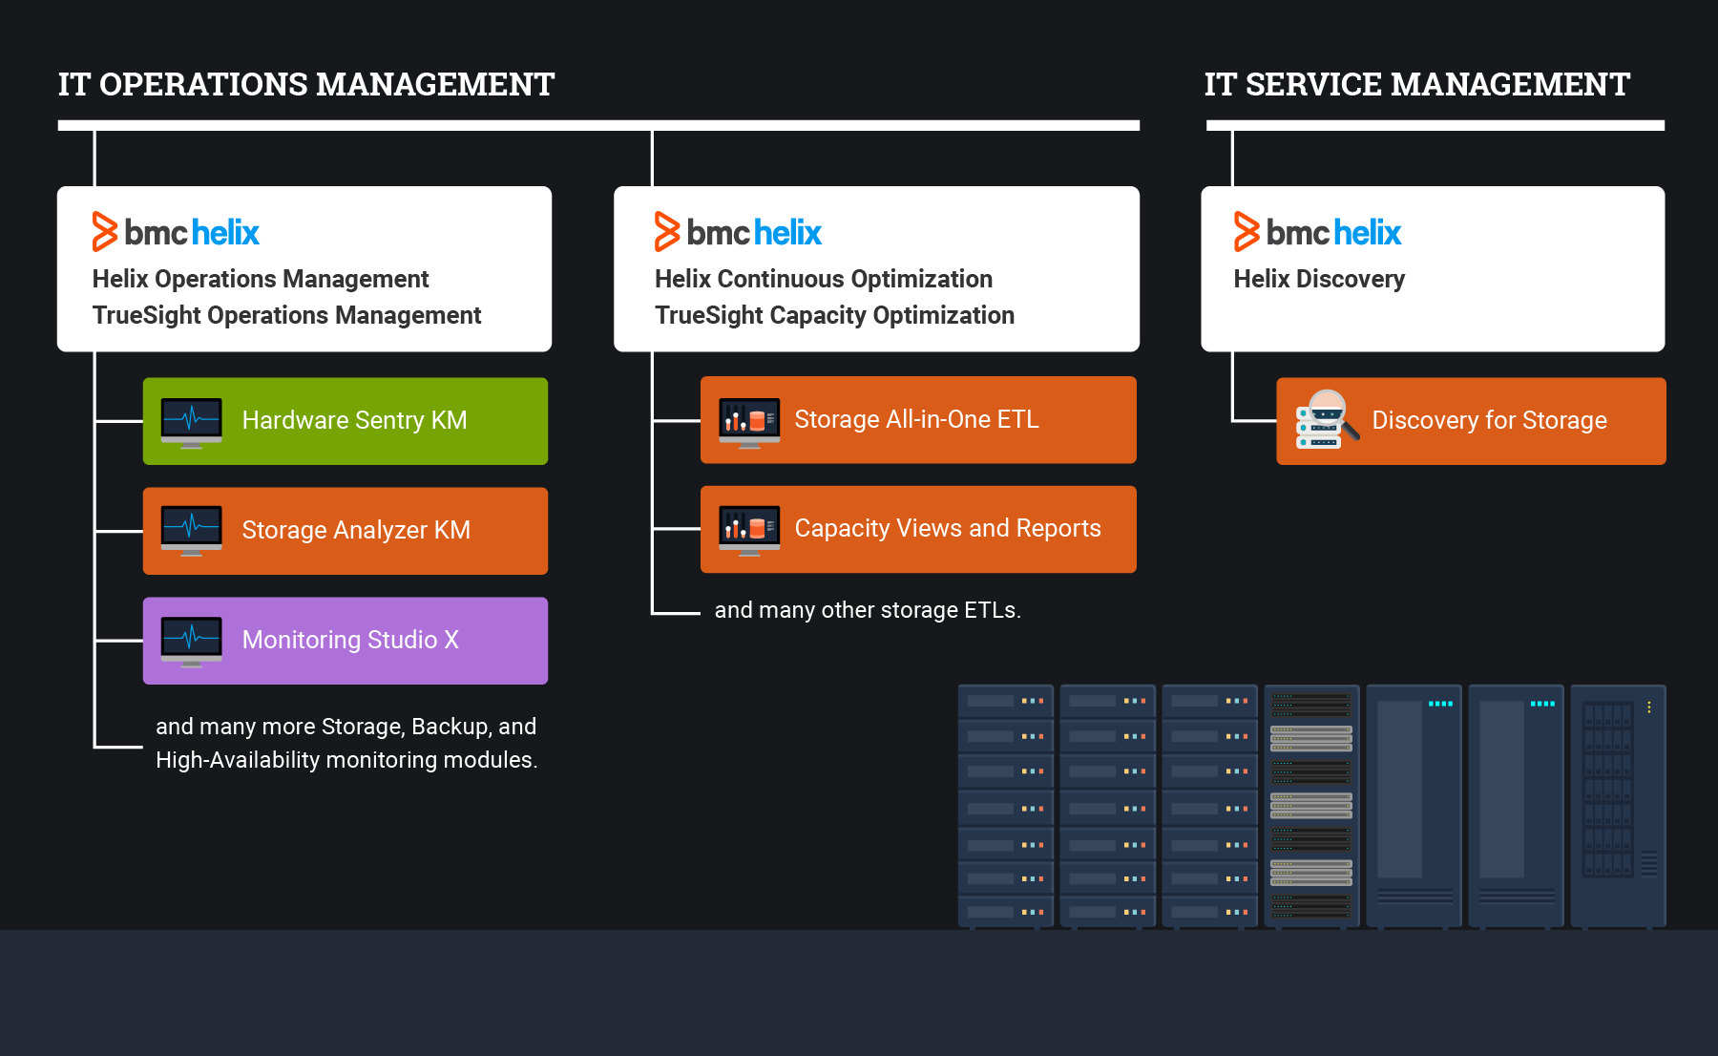Click the robot magnifier icon on Discovery for Storage
Image resolution: width=1718 pixels, height=1056 pixels.
(1327, 420)
